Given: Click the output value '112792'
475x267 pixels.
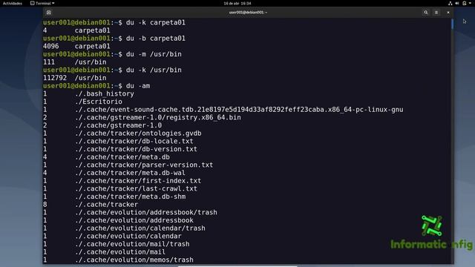Looking at the screenshot, I should pyautogui.click(x=55, y=78).
